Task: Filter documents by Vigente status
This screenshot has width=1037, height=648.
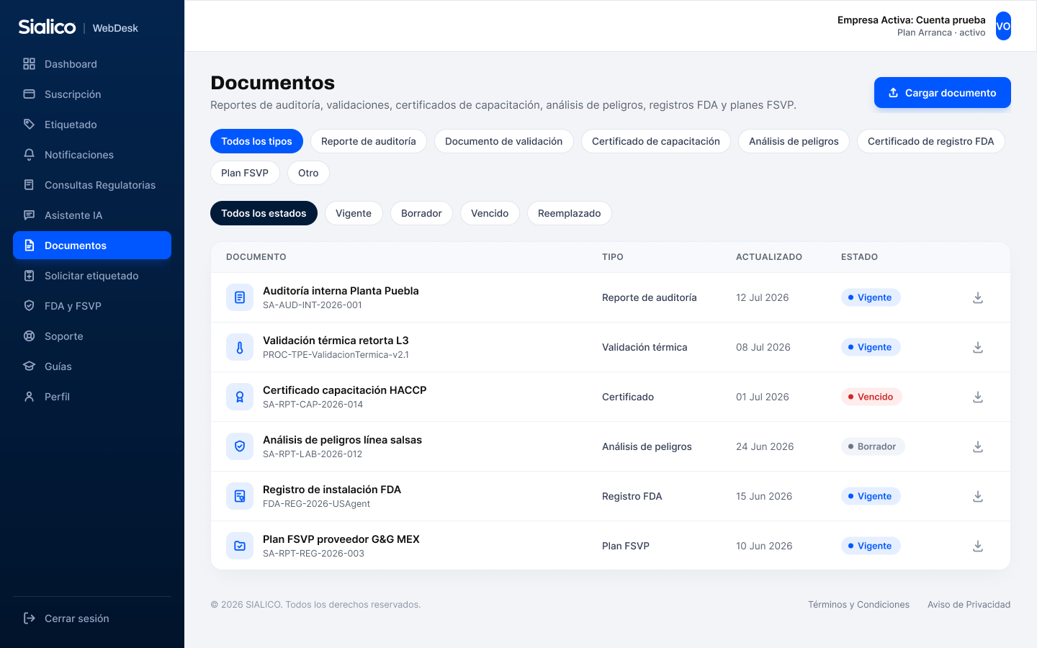Action: click(354, 213)
